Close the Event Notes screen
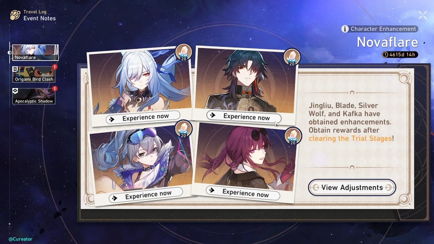The height and width of the screenshot is (244, 434). 422,15
